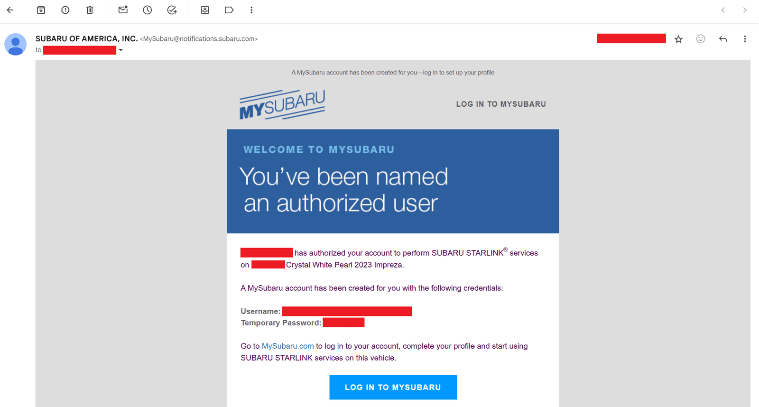
Task: Move the email to a folder
Action: click(x=205, y=10)
